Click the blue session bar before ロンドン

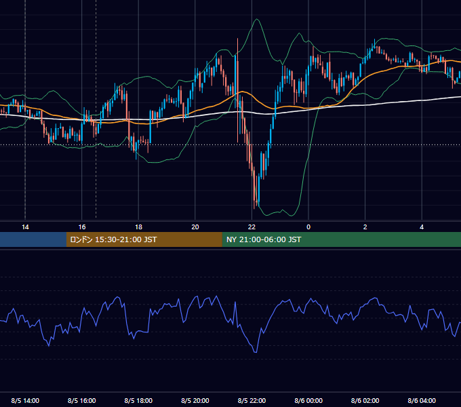[x=33, y=239]
